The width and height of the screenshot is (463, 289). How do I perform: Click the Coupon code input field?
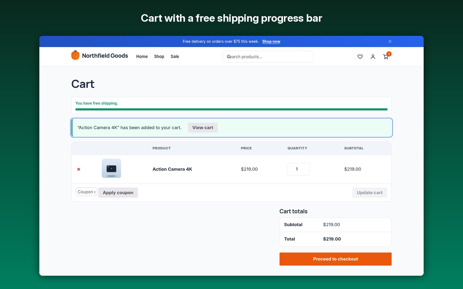tap(87, 192)
